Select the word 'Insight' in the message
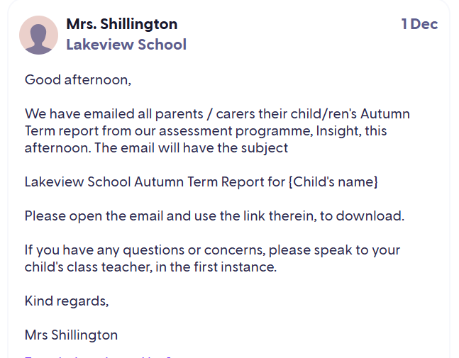Screen dimensions: 459x358 pos(336,131)
